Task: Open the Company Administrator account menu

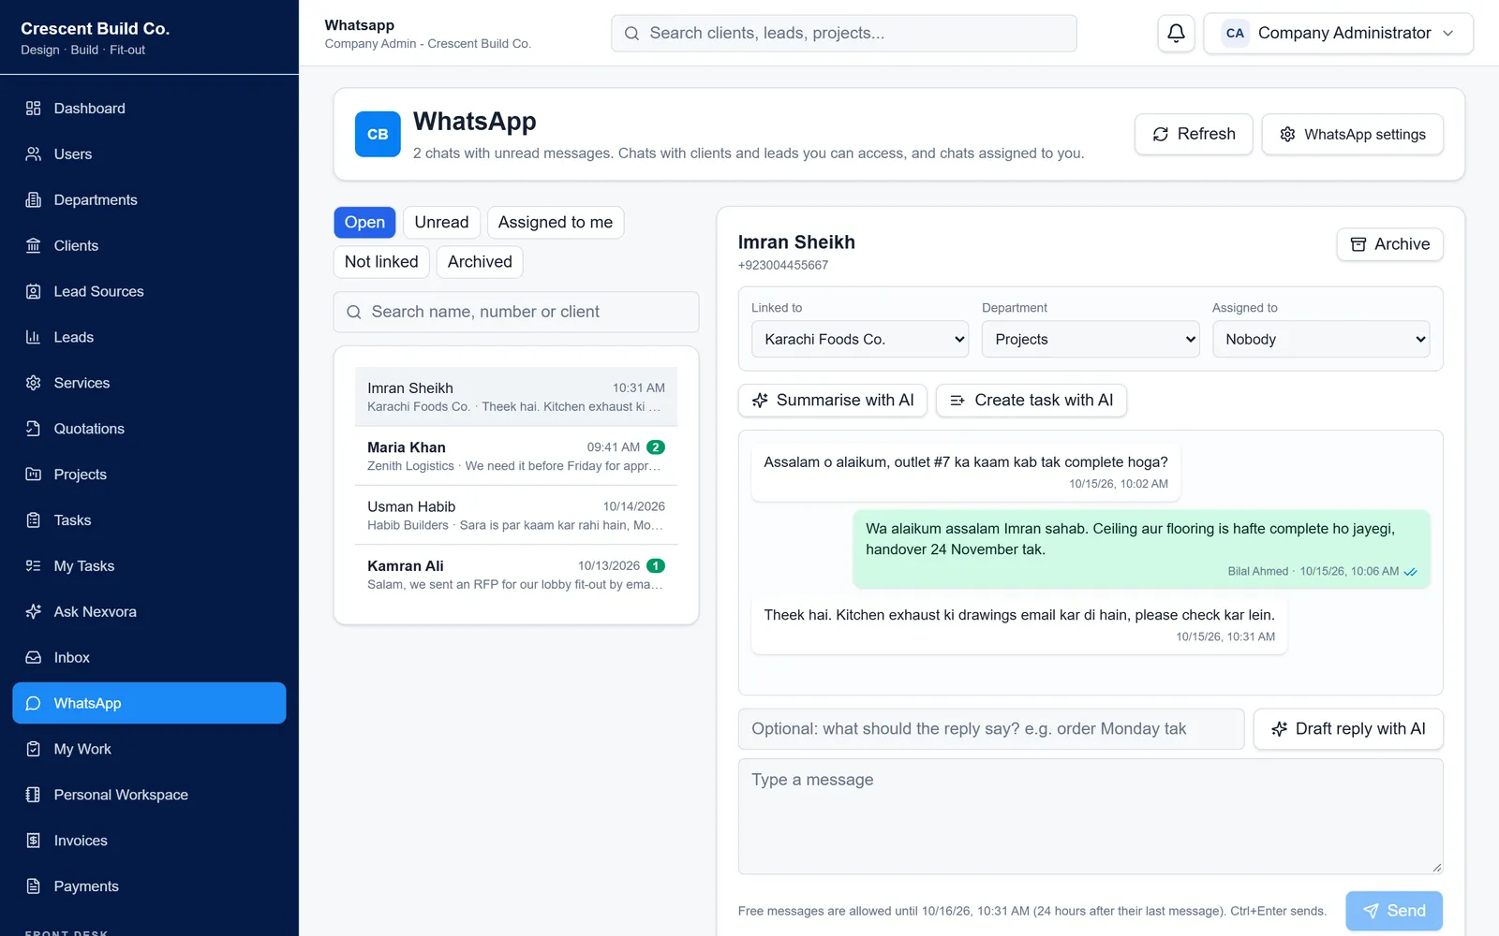Action: (x=1339, y=34)
